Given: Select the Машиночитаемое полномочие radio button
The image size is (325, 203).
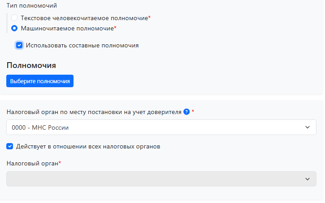Looking at the screenshot, I should [14, 28].
